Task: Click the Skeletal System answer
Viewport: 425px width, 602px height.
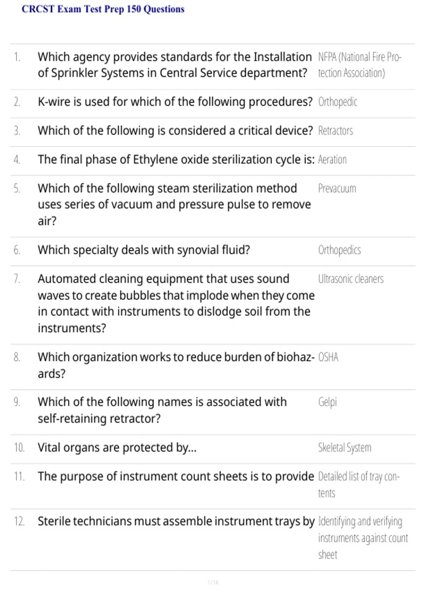Action: click(345, 448)
